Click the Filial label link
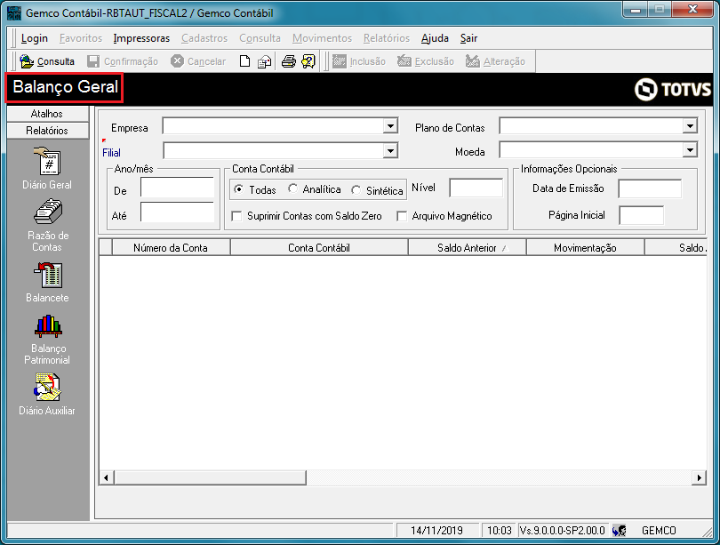 (x=111, y=152)
